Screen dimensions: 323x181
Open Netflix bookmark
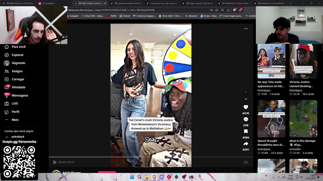pyautogui.click(x=112, y=16)
